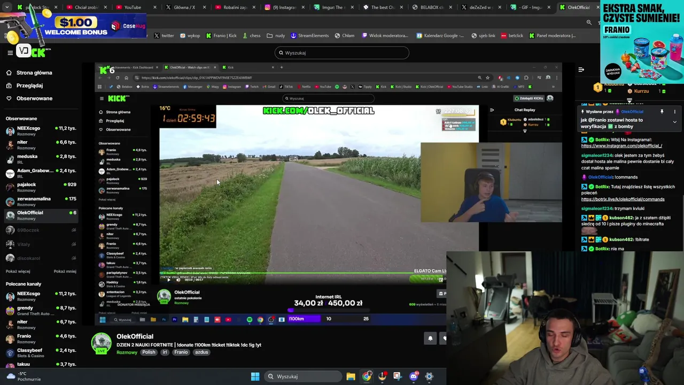Viewport: 684px width, 385px height.
Task: Click Pokaż mniej under followed channels
Action: coord(65,271)
